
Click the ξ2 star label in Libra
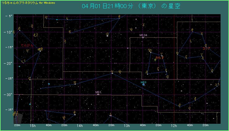click(36, 35)
